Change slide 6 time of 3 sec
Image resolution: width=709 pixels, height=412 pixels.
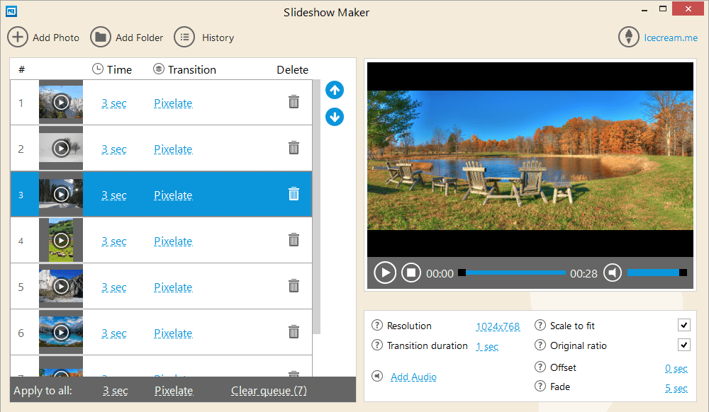tap(114, 333)
